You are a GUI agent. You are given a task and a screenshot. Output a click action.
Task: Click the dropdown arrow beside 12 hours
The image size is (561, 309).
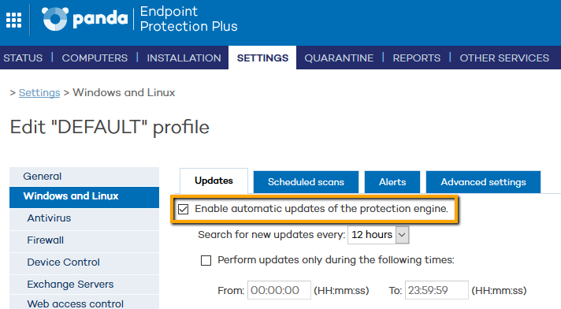(402, 235)
